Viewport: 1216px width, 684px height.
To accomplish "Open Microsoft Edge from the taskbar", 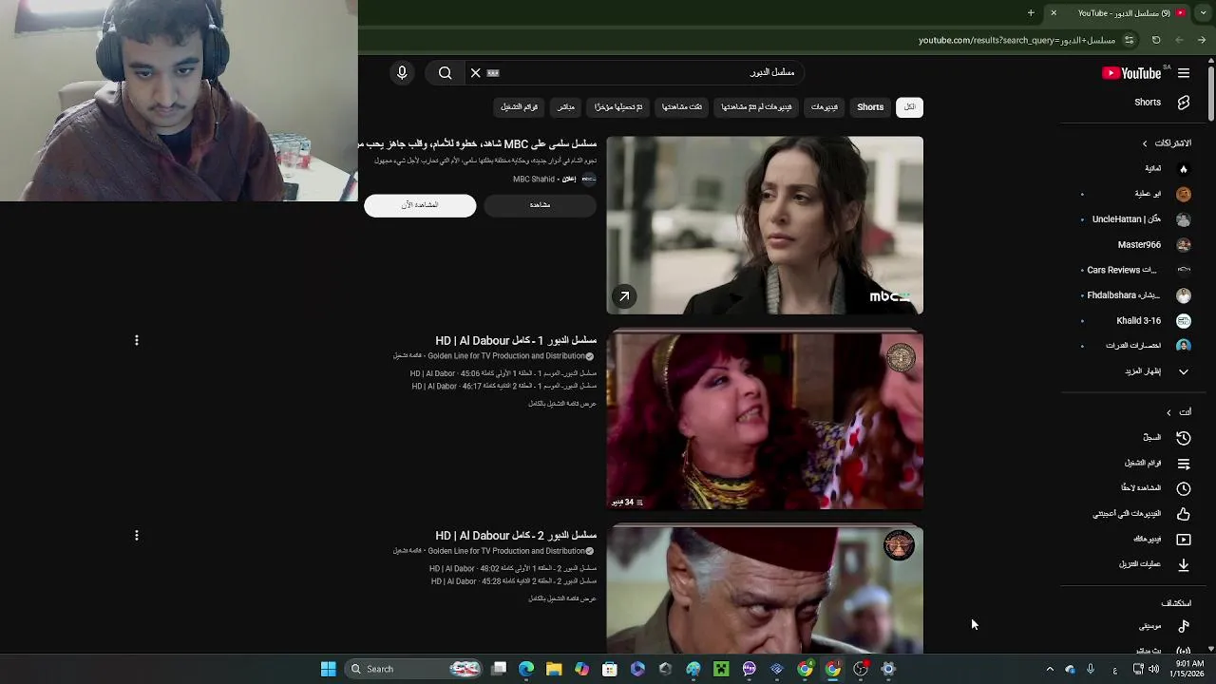I will click(x=526, y=669).
